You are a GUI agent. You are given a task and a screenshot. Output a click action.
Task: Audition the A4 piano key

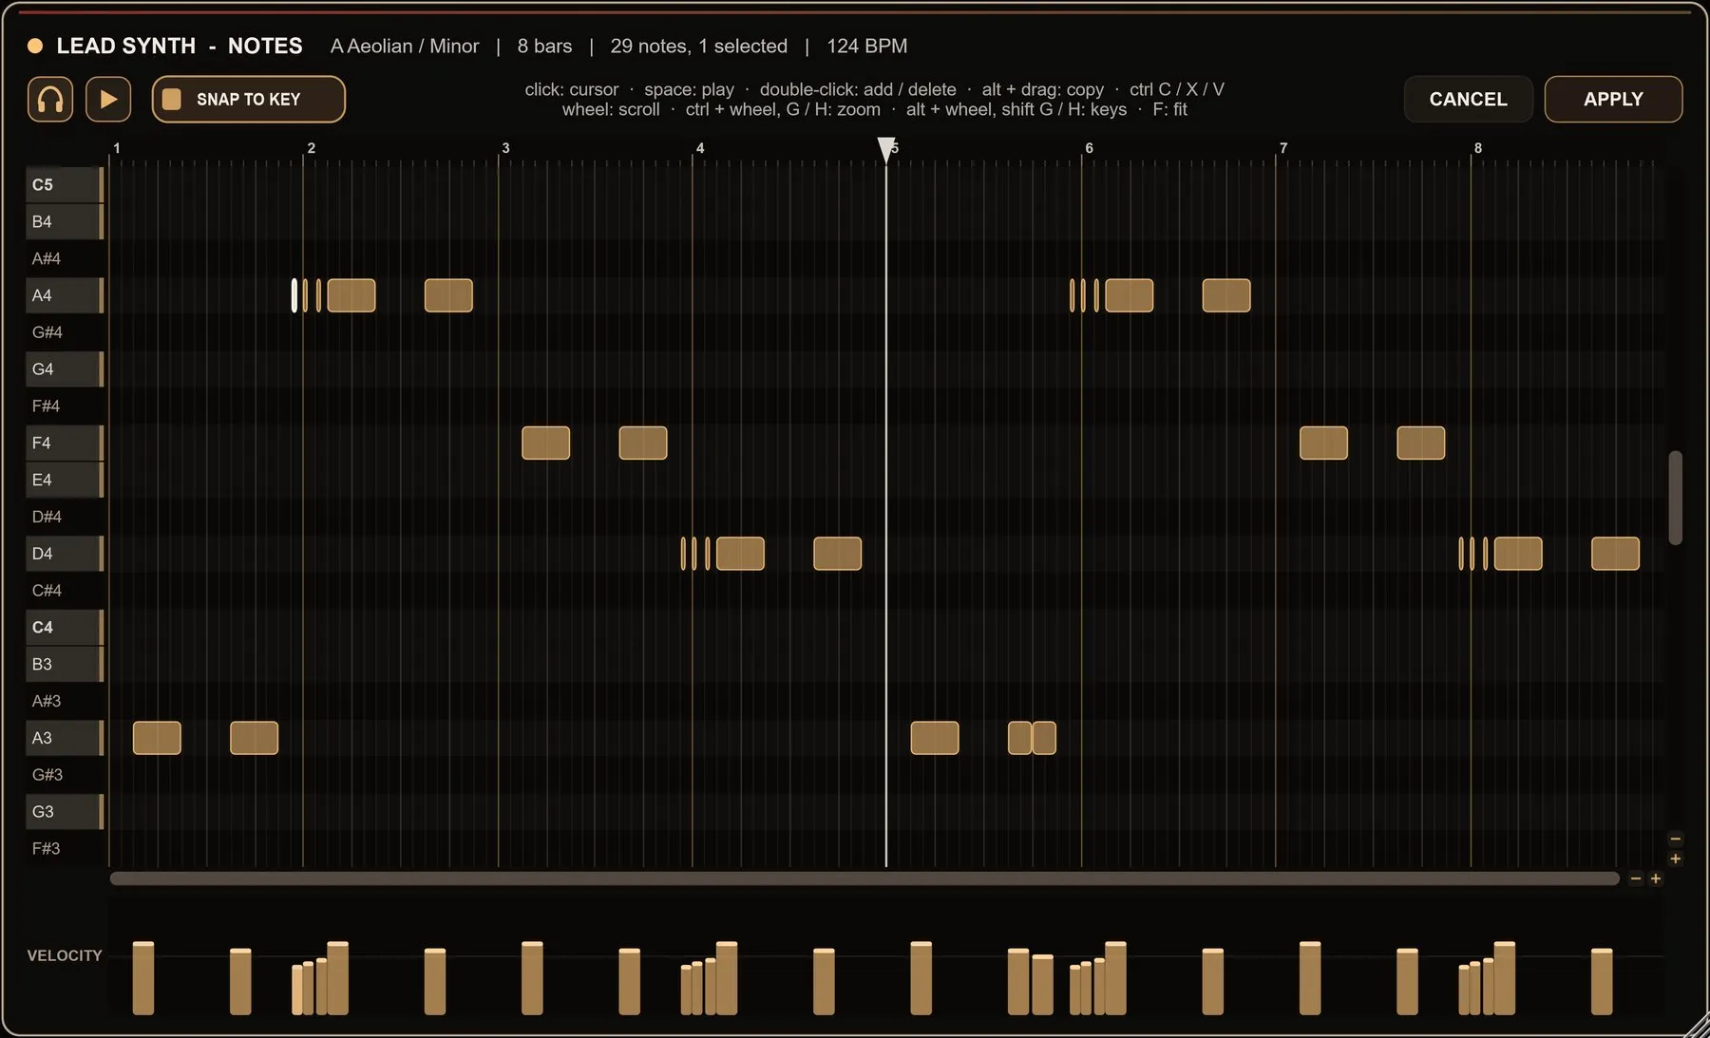(x=65, y=295)
